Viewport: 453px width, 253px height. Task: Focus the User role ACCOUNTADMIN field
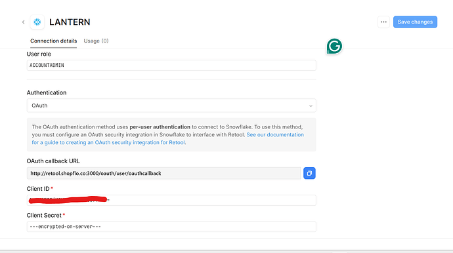click(171, 65)
